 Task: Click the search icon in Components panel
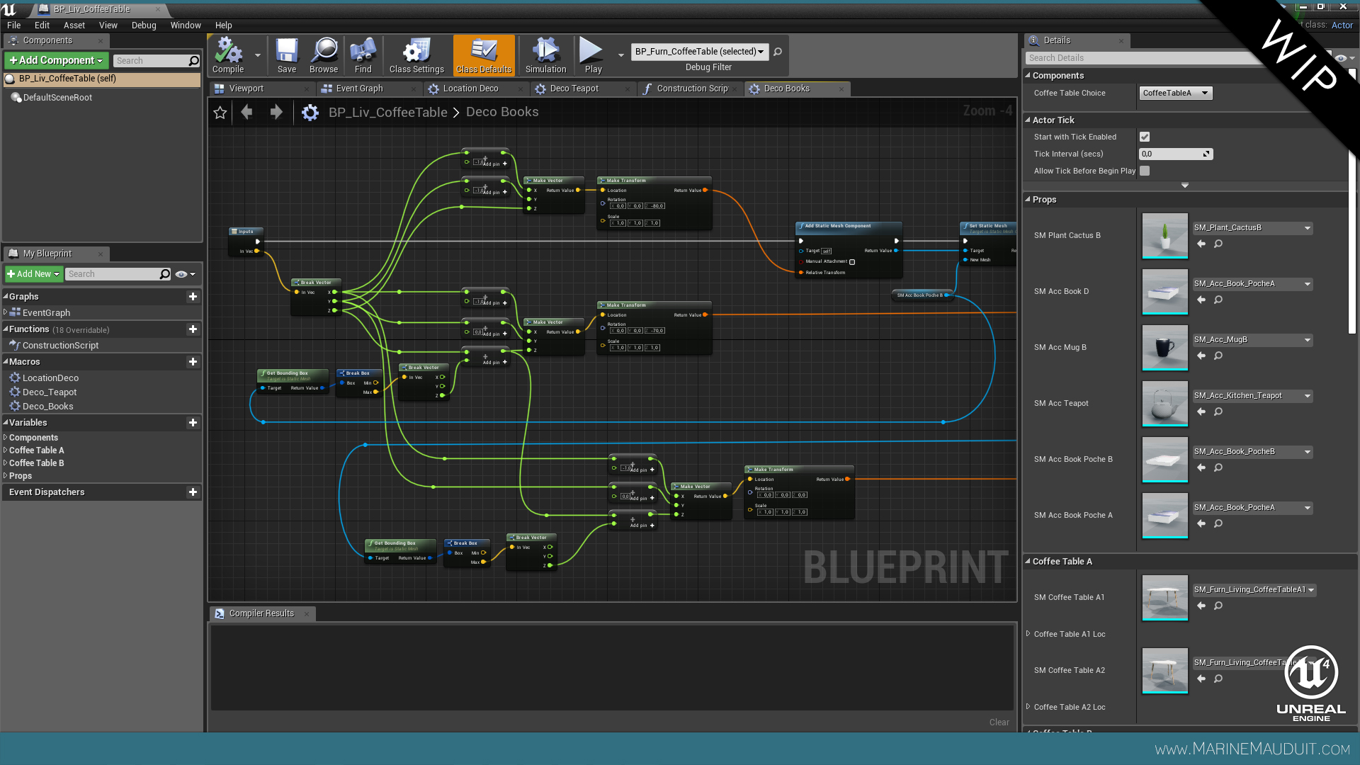pyautogui.click(x=193, y=61)
